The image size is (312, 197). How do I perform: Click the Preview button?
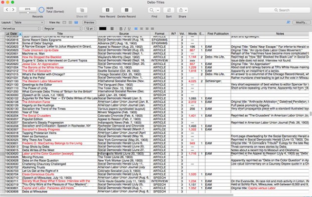click(x=89, y=22)
